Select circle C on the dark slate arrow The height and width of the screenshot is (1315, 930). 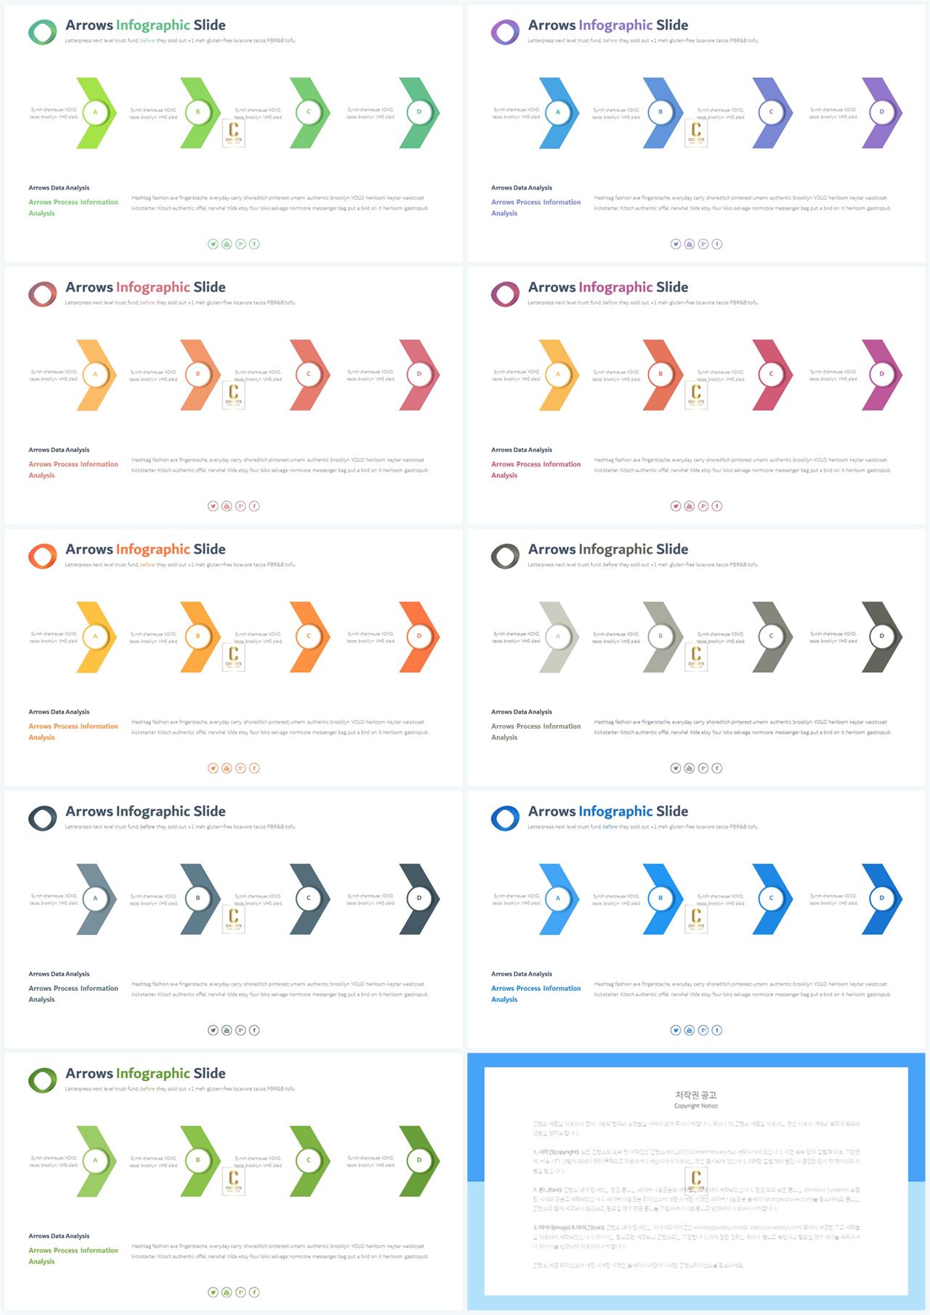point(309,899)
